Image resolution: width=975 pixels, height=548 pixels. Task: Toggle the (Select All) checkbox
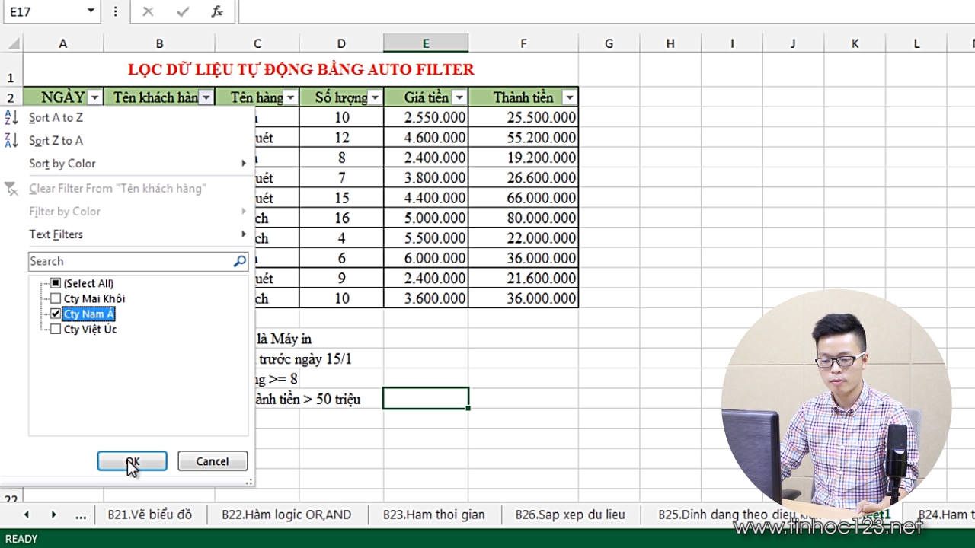[56, 283]
